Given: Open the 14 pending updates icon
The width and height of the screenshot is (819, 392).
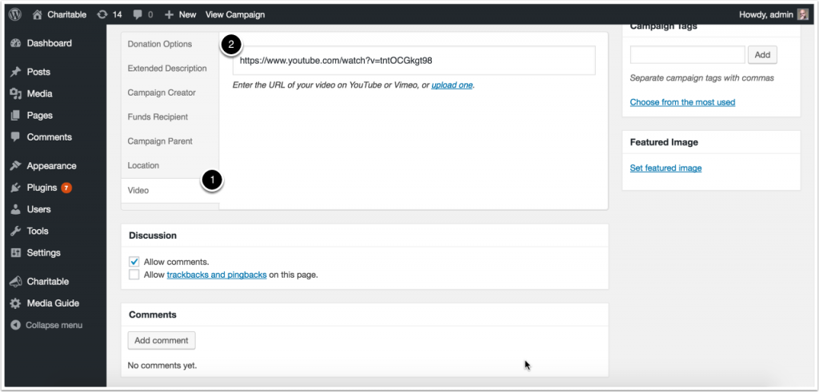Looking at the screenshot, I should tap(102, 14).
